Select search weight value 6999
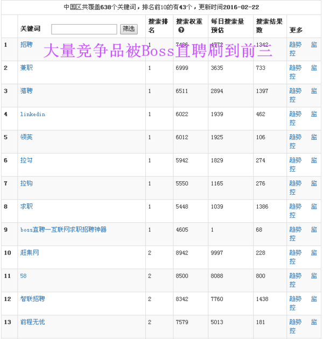The height and width of the screenshot is (339, 323). [182, 68]
